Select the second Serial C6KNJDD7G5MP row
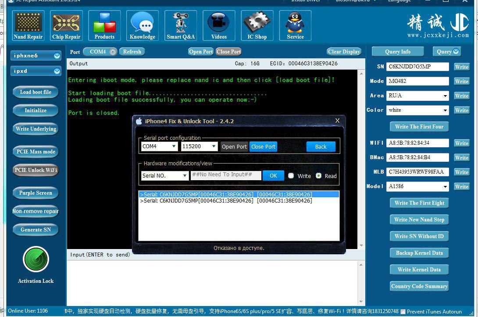Screen dimensions: 478x317 tap(239, 201)
